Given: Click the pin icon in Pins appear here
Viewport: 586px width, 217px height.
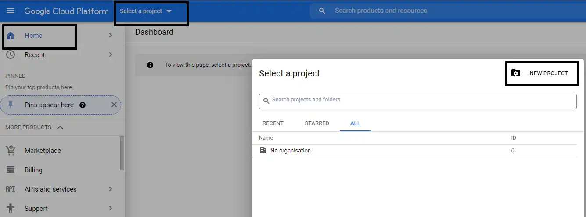Looking at the screenshot, I should 11,105.
